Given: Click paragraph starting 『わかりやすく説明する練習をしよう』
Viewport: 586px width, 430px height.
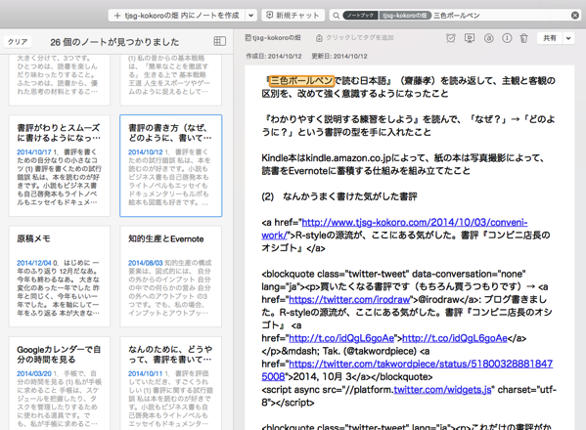Looking at the screenshot, I should coord(408,125).
